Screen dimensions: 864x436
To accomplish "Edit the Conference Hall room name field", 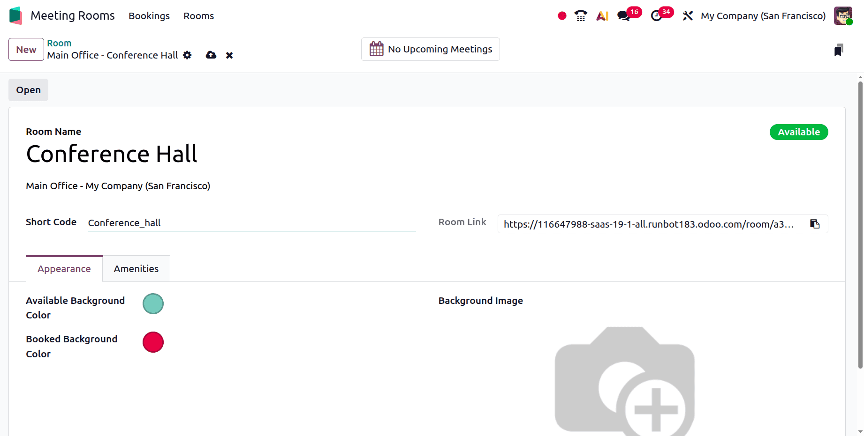I will (x=112, y=154).
